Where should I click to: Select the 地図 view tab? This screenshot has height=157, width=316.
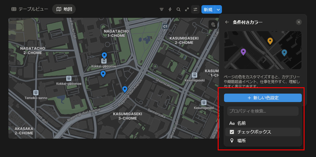[x=64, y=9]
